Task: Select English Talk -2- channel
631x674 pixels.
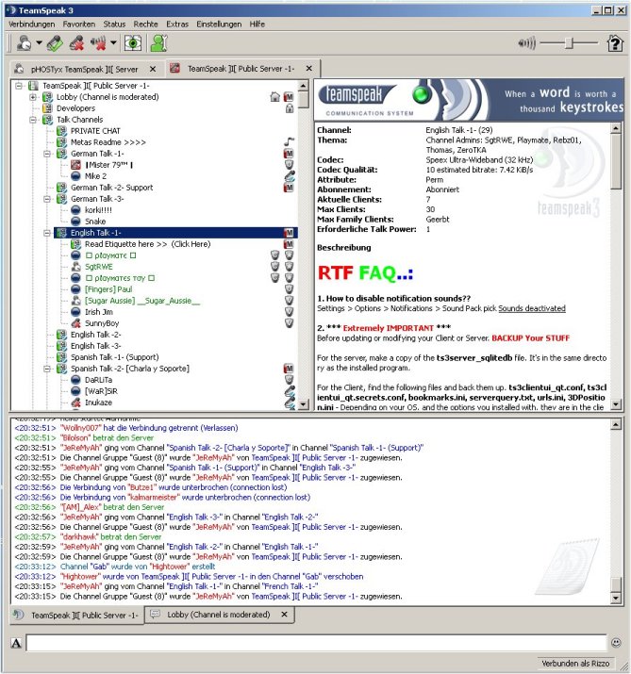Action: point(95,335)
